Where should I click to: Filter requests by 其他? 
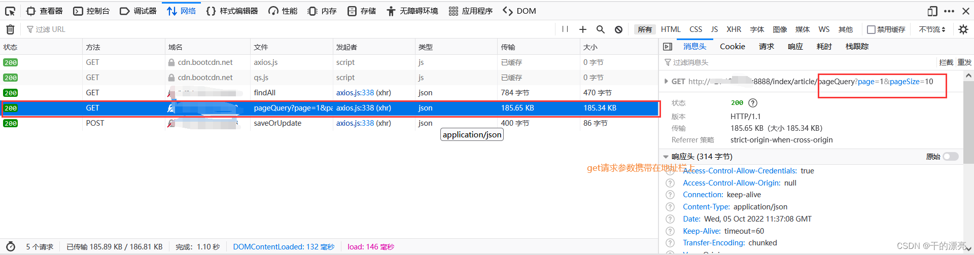tap(846, 29)
